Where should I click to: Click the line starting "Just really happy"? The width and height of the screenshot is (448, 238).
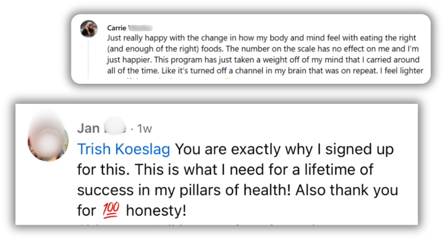261,38
